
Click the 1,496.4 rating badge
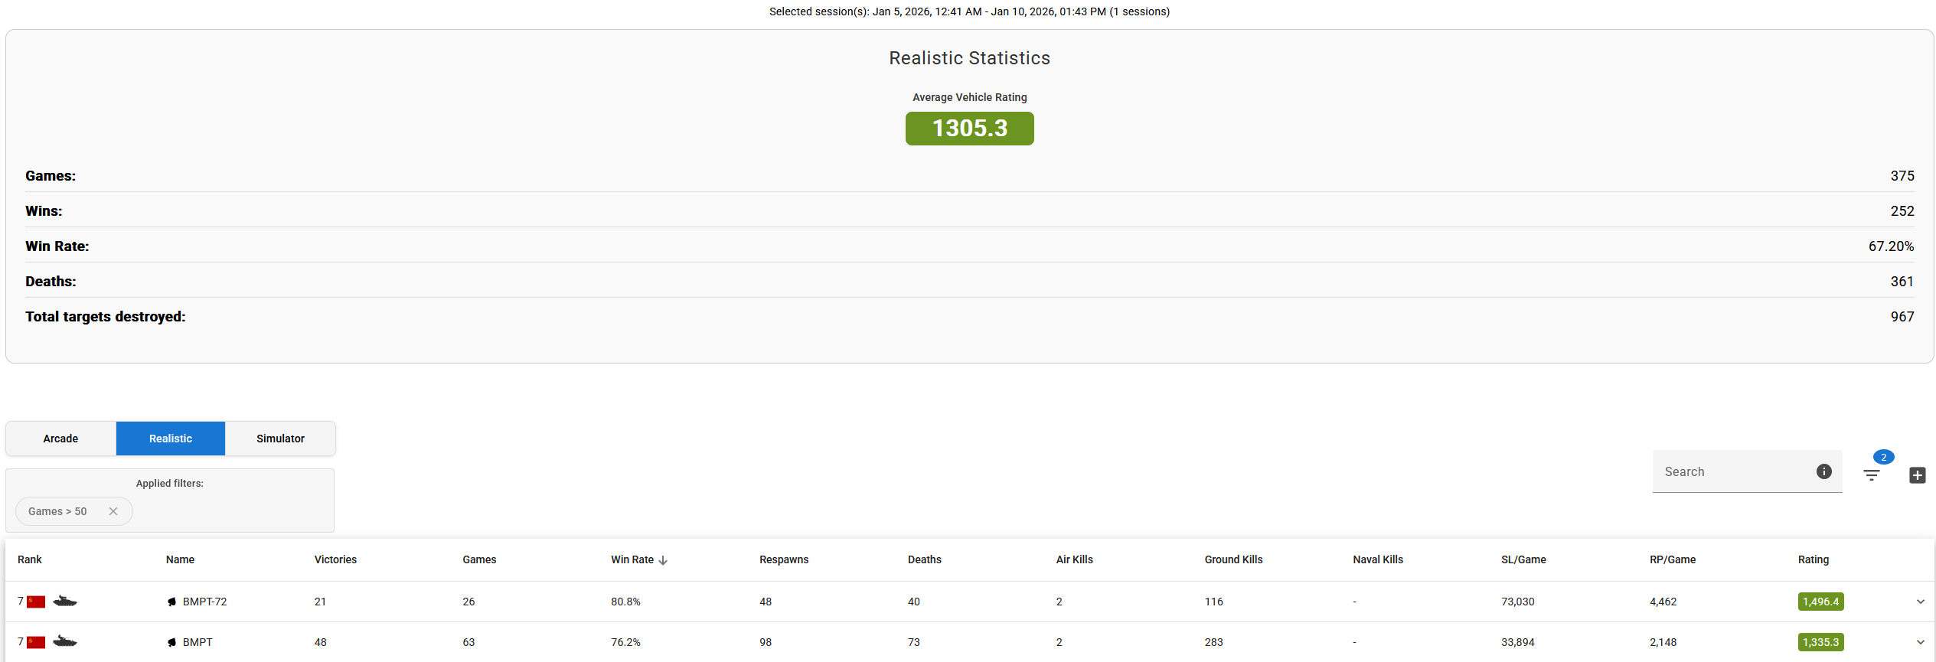pos(1820,602)
